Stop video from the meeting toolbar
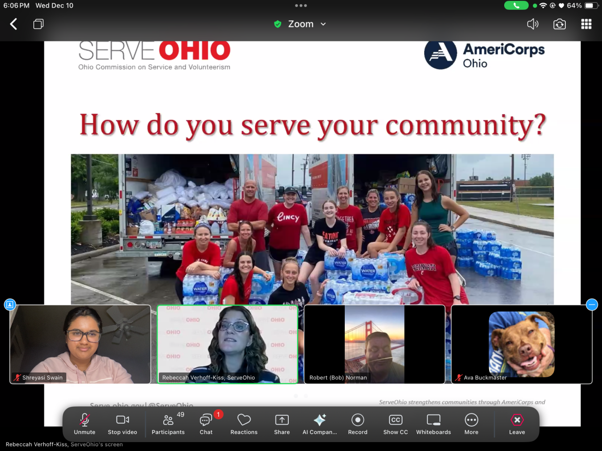The image size is (602, 451). [123, 424]
